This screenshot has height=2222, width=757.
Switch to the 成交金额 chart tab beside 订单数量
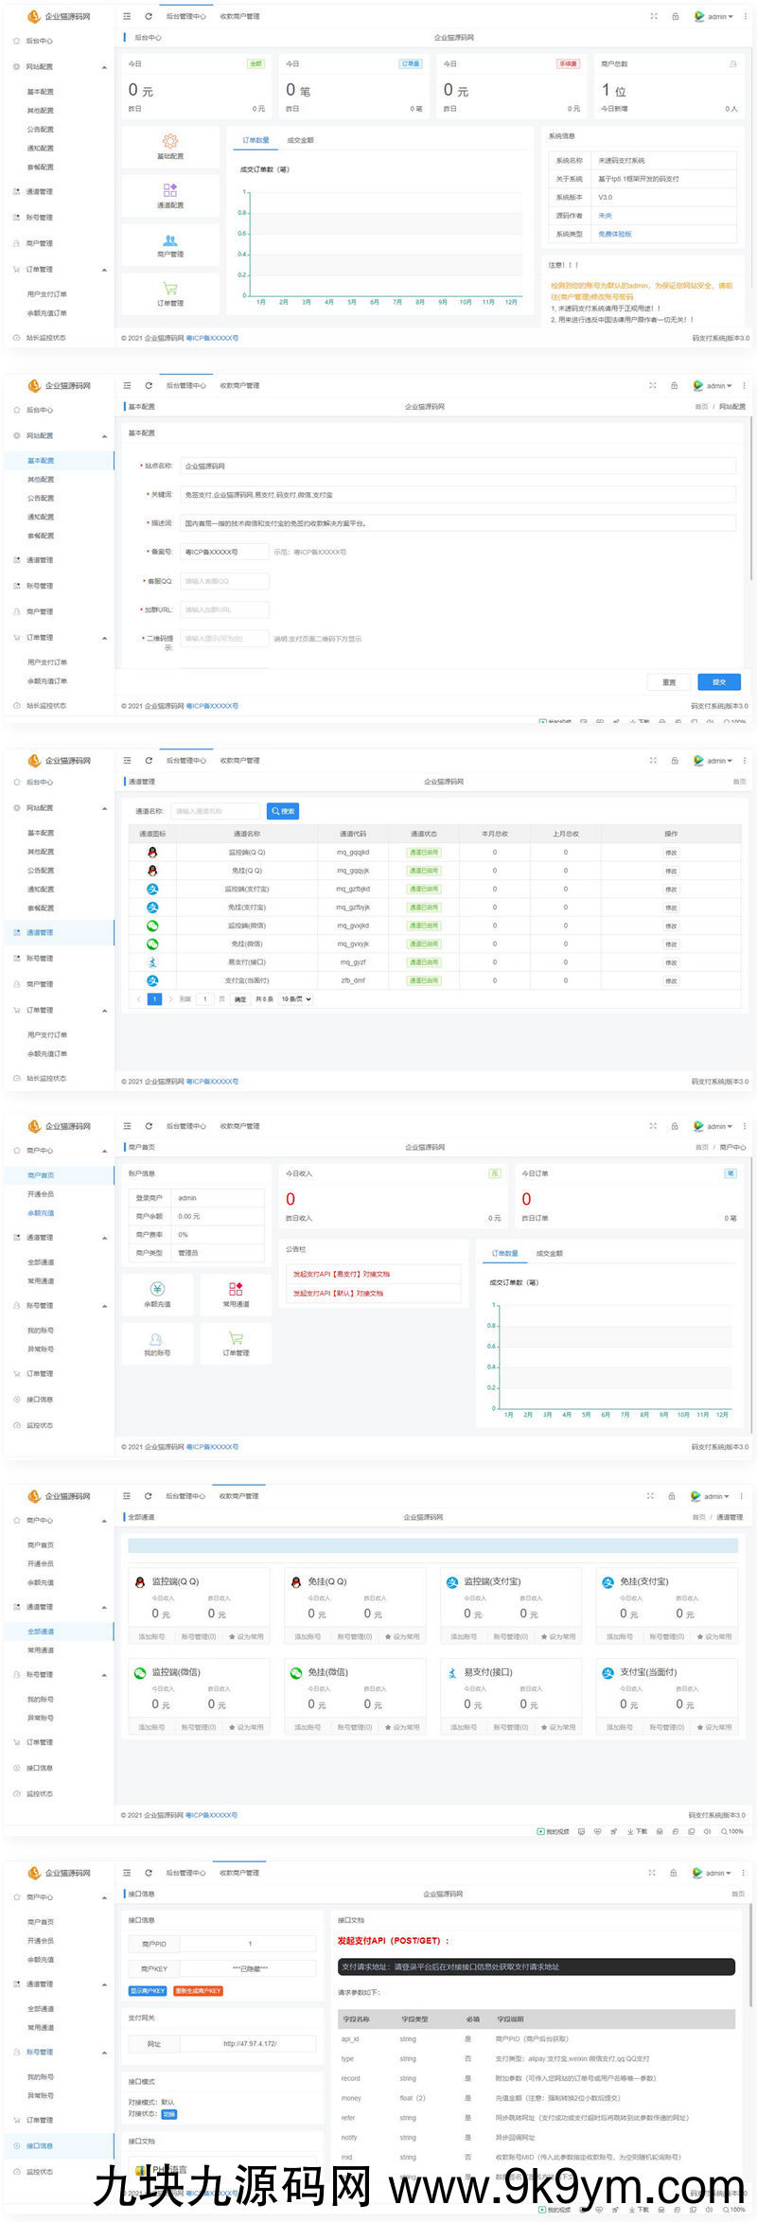(x=300, y=140)
